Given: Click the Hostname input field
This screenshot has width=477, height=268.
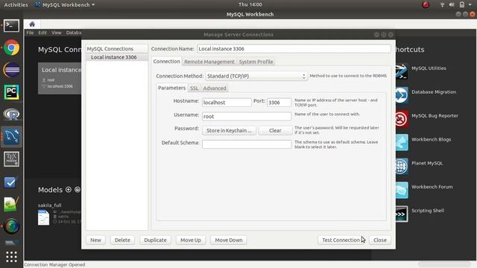Looking at the screenshot, I should (x=227, y=103).
